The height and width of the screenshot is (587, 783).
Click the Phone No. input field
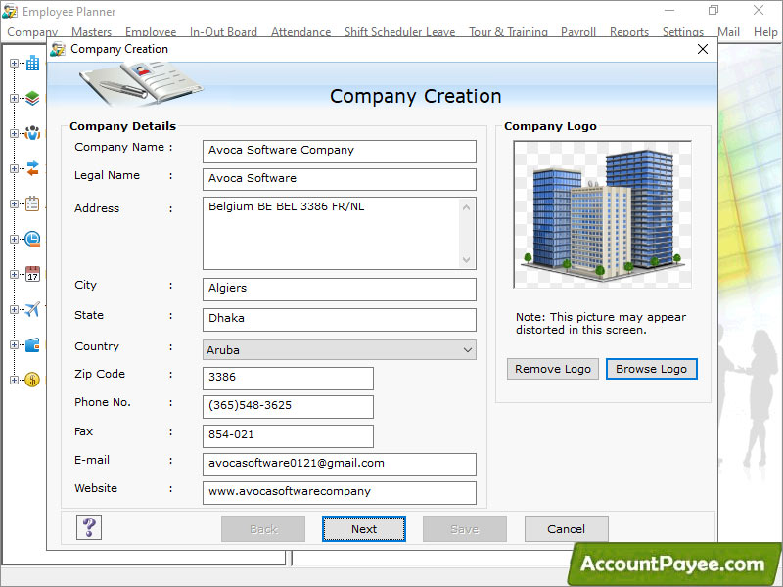pyautogui.click(x=288, y=407)
